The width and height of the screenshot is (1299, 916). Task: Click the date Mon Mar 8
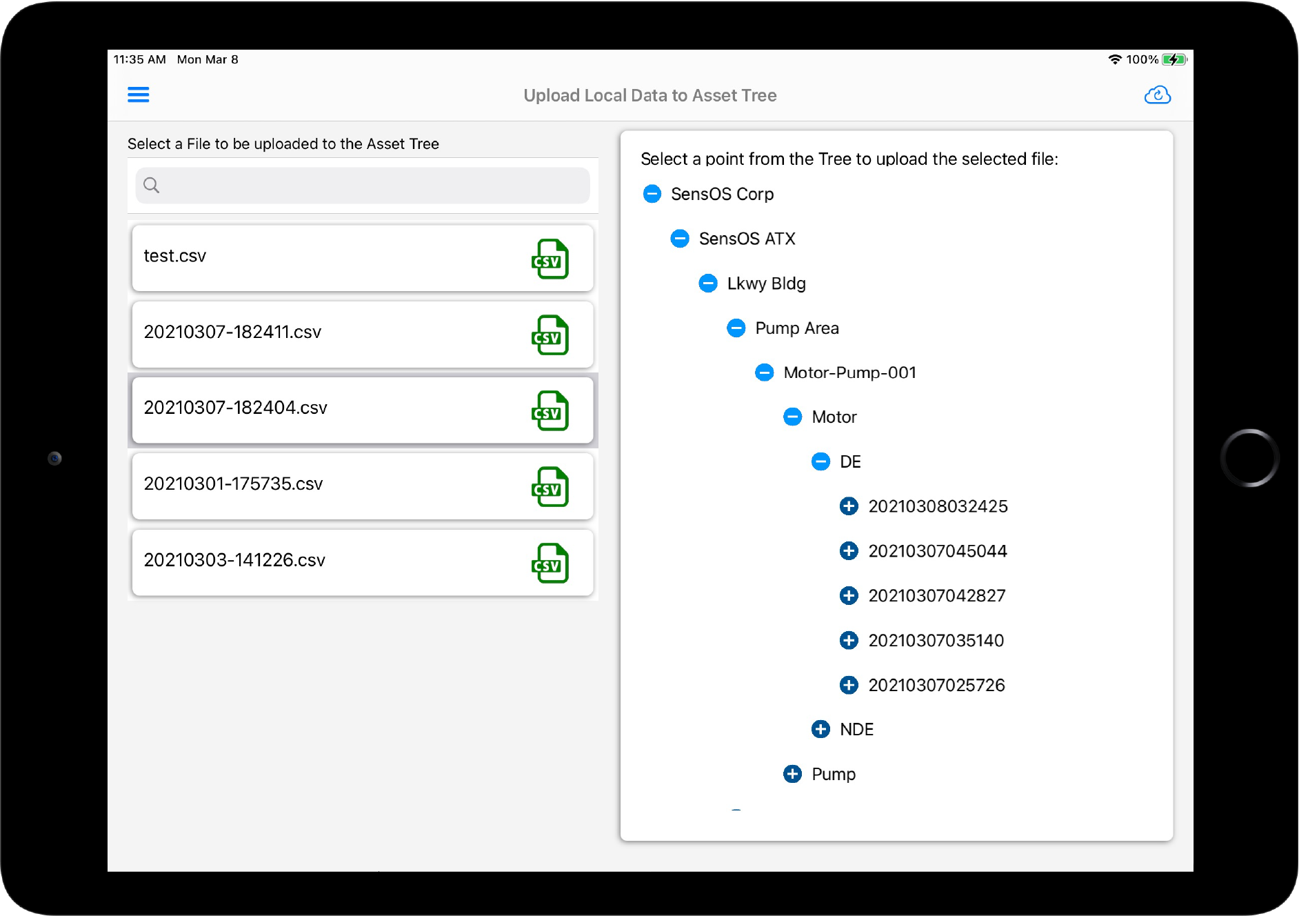point(208,59)
